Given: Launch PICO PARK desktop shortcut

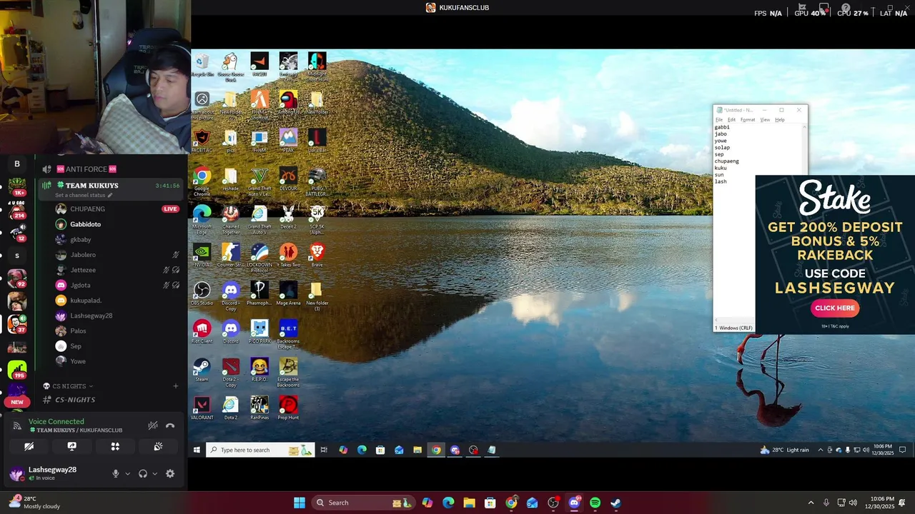Looking at the screenshot, I should click(x=259, y=331).
